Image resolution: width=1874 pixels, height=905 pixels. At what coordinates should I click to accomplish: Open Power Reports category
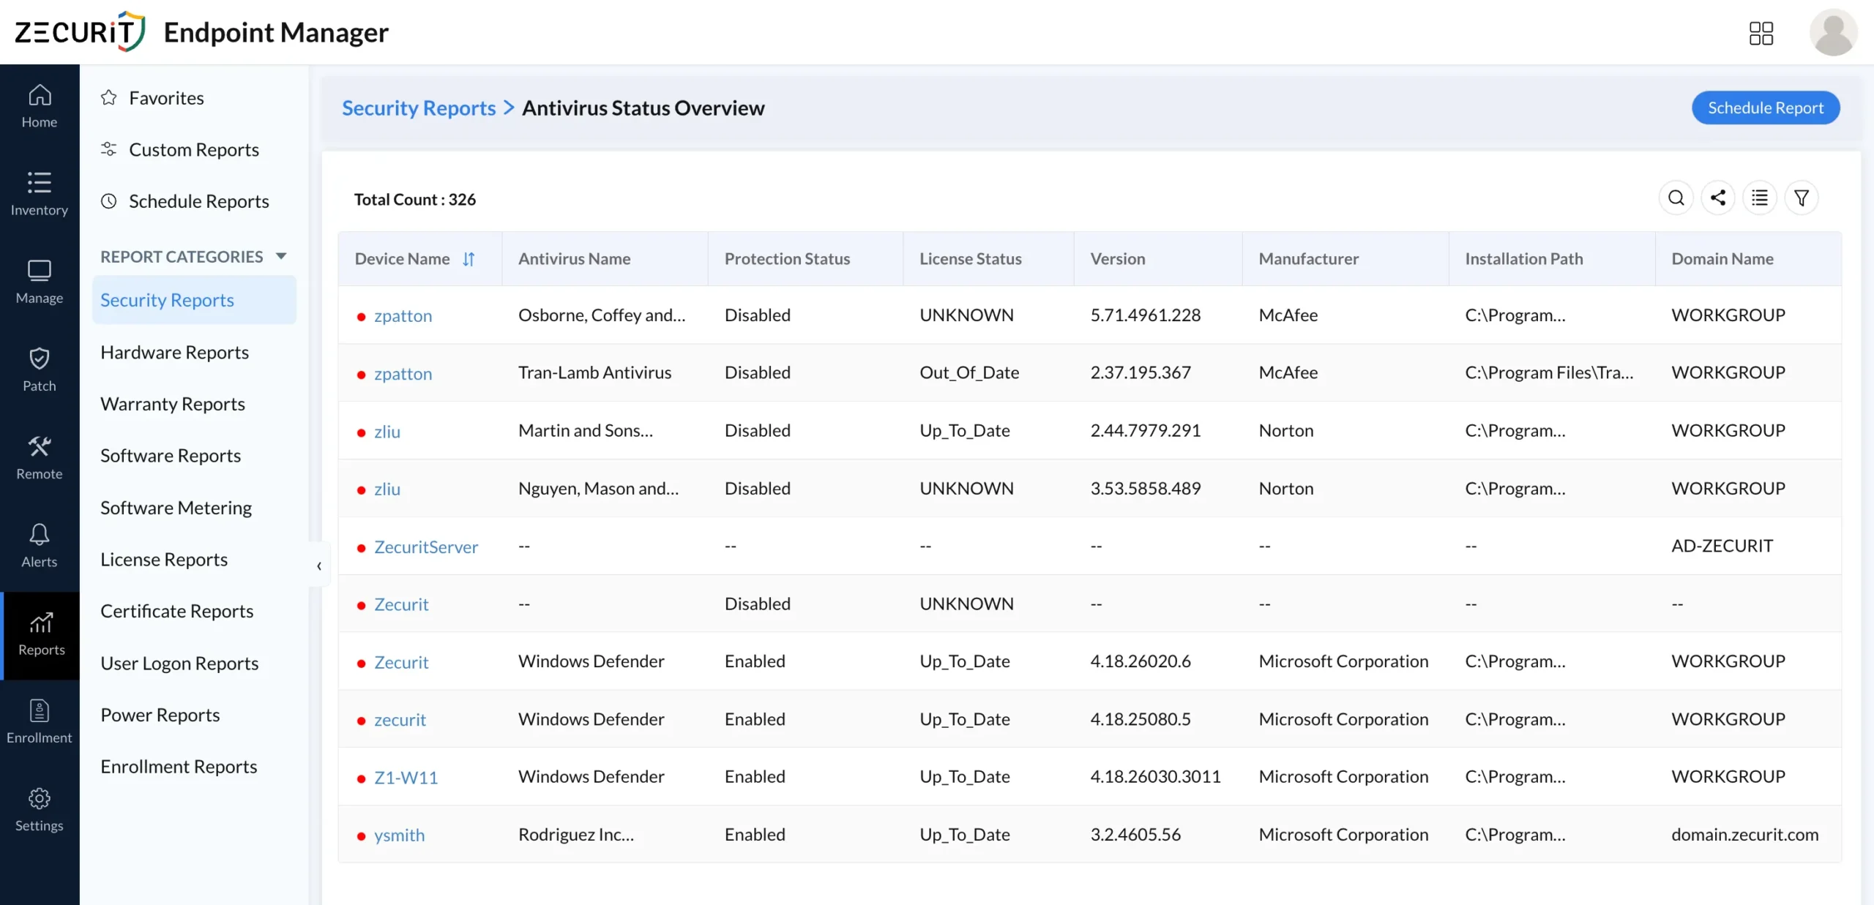160,715
